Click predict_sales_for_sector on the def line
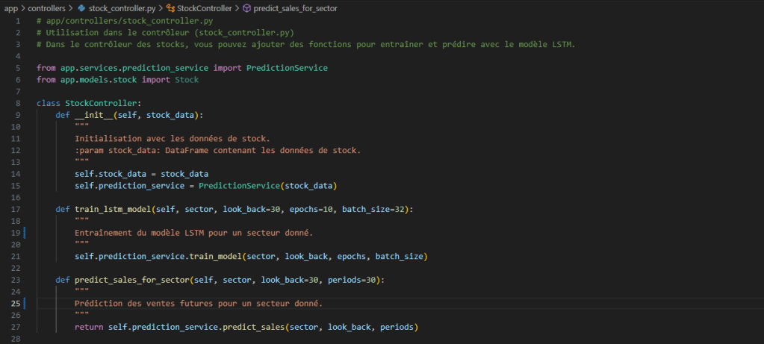 point(132,281)
